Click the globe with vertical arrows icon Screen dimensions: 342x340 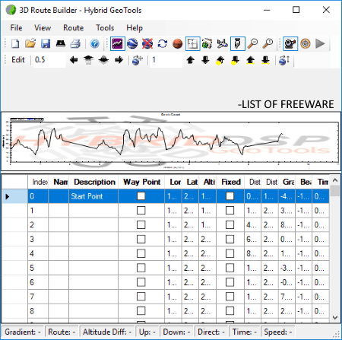coord(284,60)
